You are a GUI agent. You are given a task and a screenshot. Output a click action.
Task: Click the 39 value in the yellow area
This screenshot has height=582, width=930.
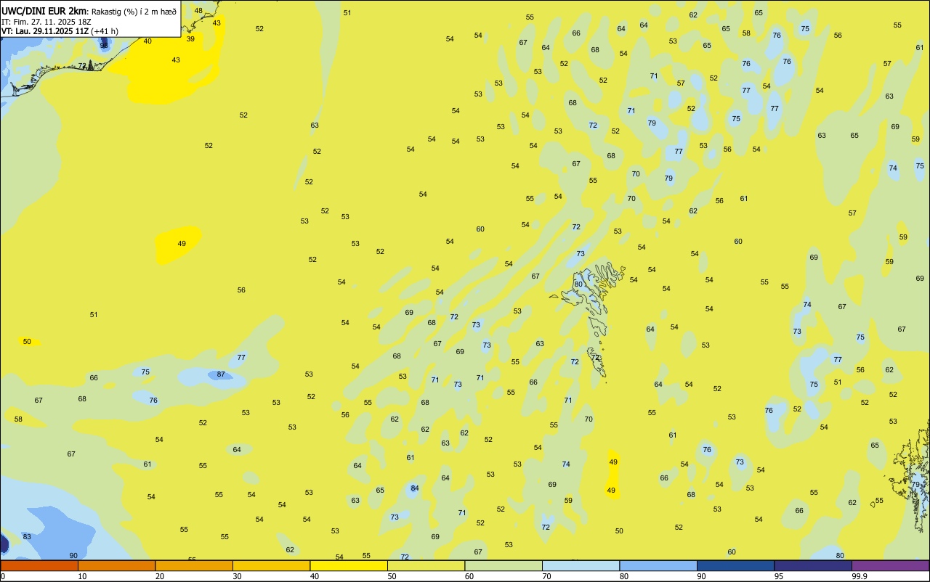(190, 38)
